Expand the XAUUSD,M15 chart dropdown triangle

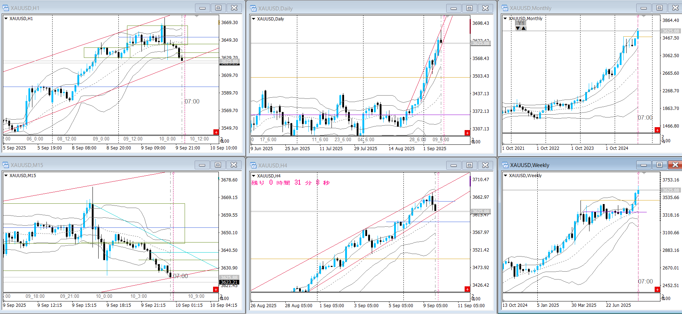click(6, 176)
